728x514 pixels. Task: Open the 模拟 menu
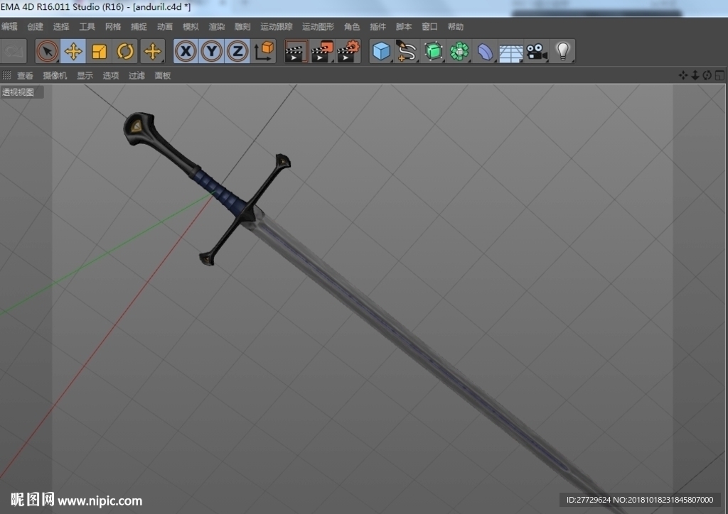pyautogui.click(x=191, y=26)
